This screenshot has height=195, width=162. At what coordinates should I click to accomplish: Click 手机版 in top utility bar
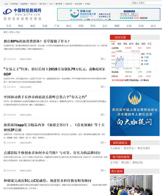87,4
